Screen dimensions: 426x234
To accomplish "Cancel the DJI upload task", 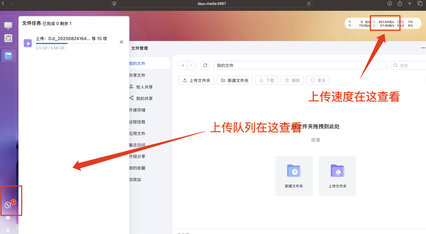I will [121, 42].
